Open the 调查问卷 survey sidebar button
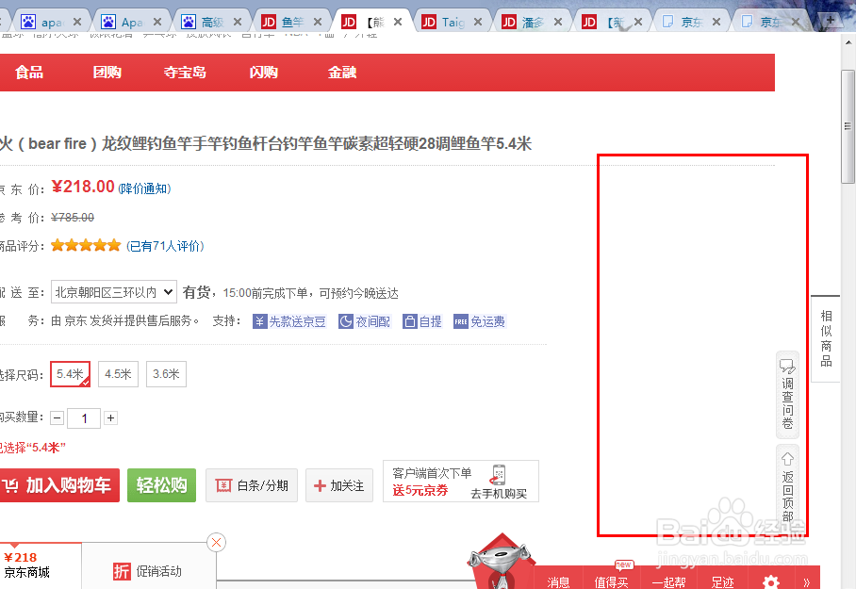856x589 pixels. (x=787, y=395)
